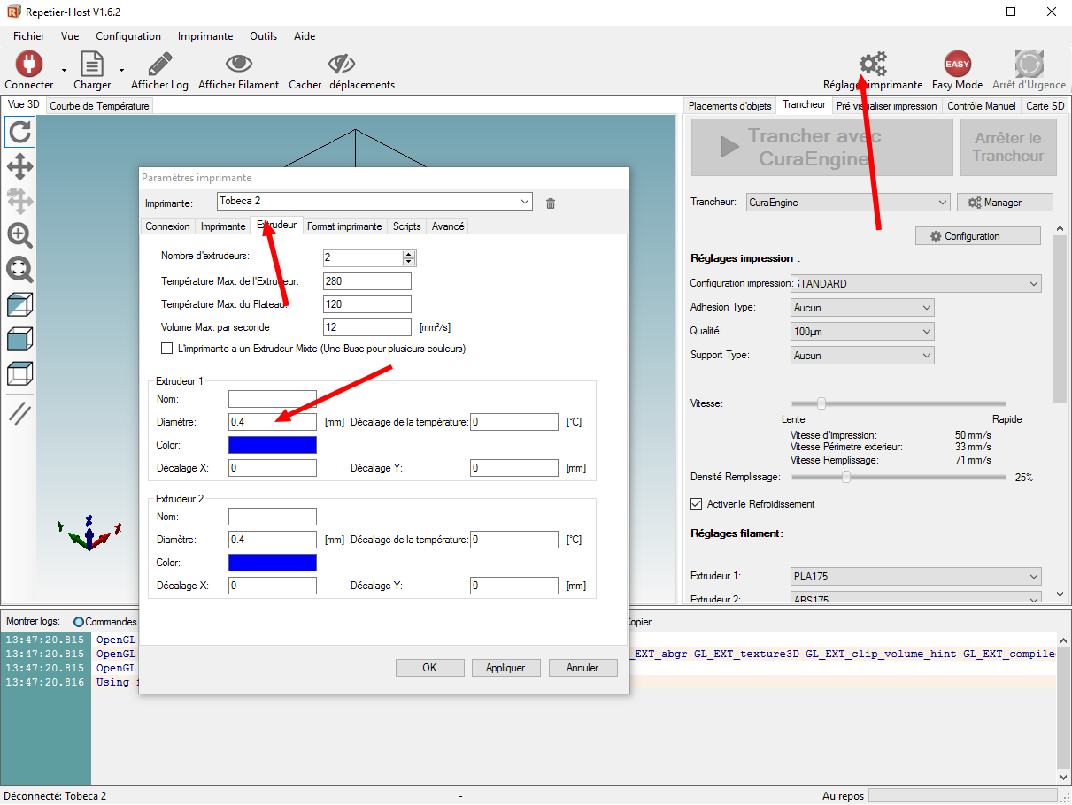Enable the Extrudeur Mixte checkbox
1072x805 pixels.
[x=167, y=349]
